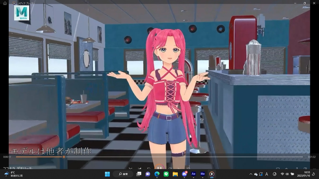
Task: Toggle the focus assist moon icon
Action: click(x=314, y=174)
